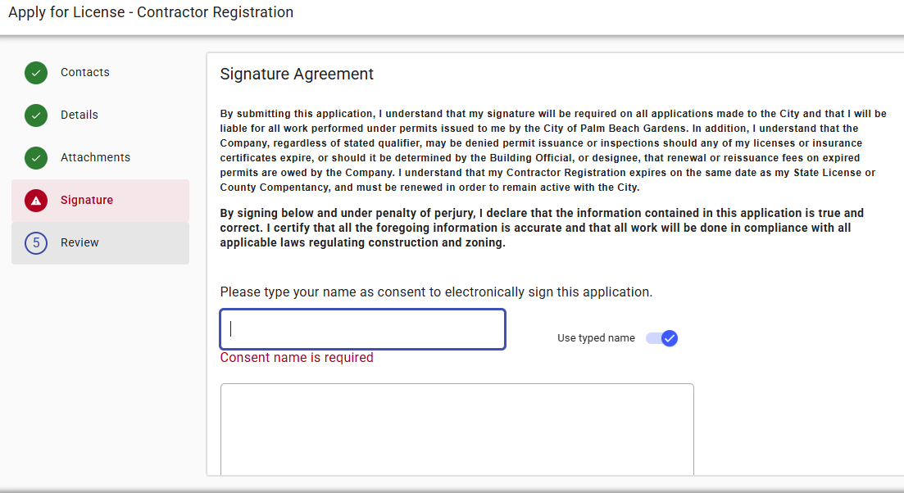The width and height of the screenshot is (904, 493).
Task: Open the Details step label
Action: point(79,115)
